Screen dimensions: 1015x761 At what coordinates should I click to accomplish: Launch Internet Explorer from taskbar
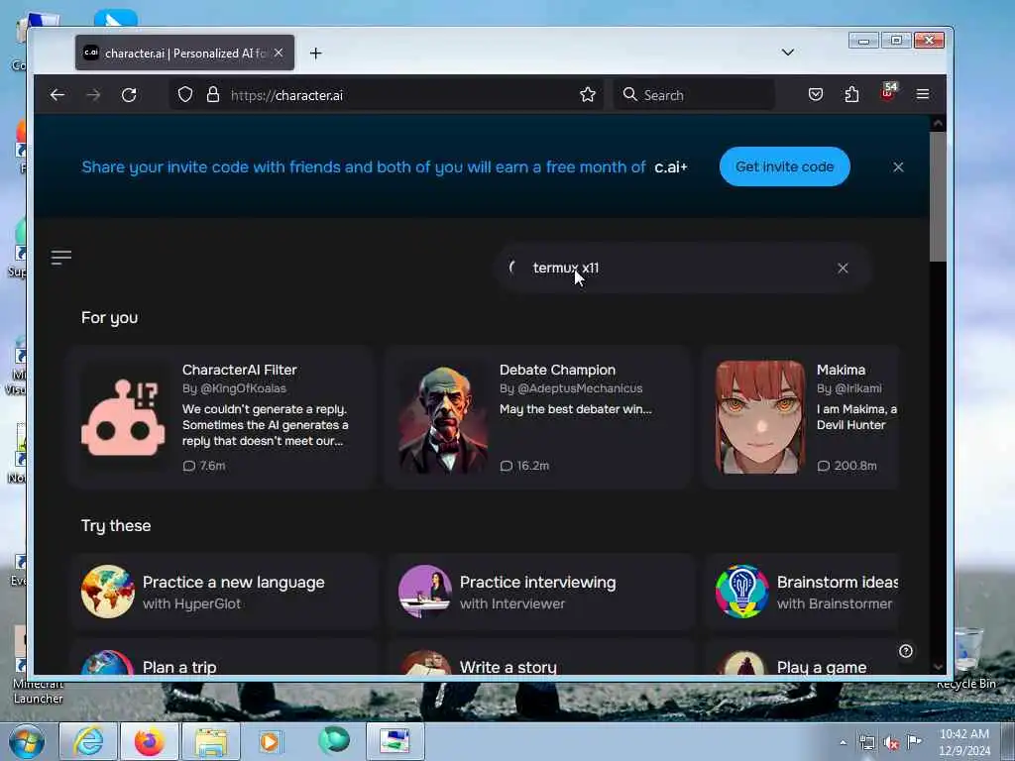coord(88,741)
